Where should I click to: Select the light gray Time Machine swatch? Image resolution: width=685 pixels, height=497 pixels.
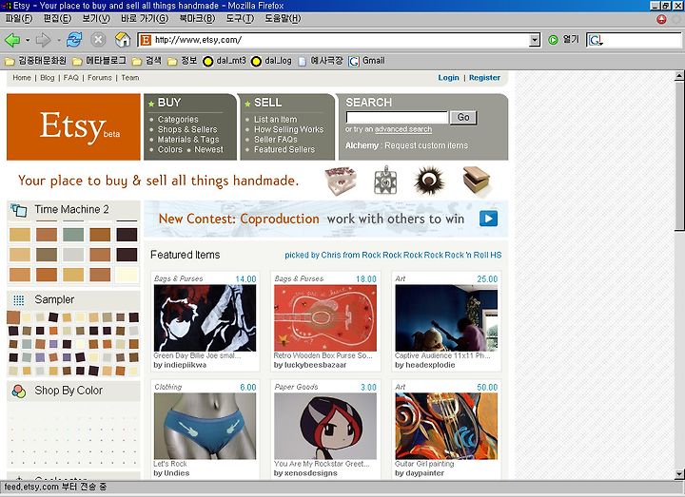click(x=73, y=255)
